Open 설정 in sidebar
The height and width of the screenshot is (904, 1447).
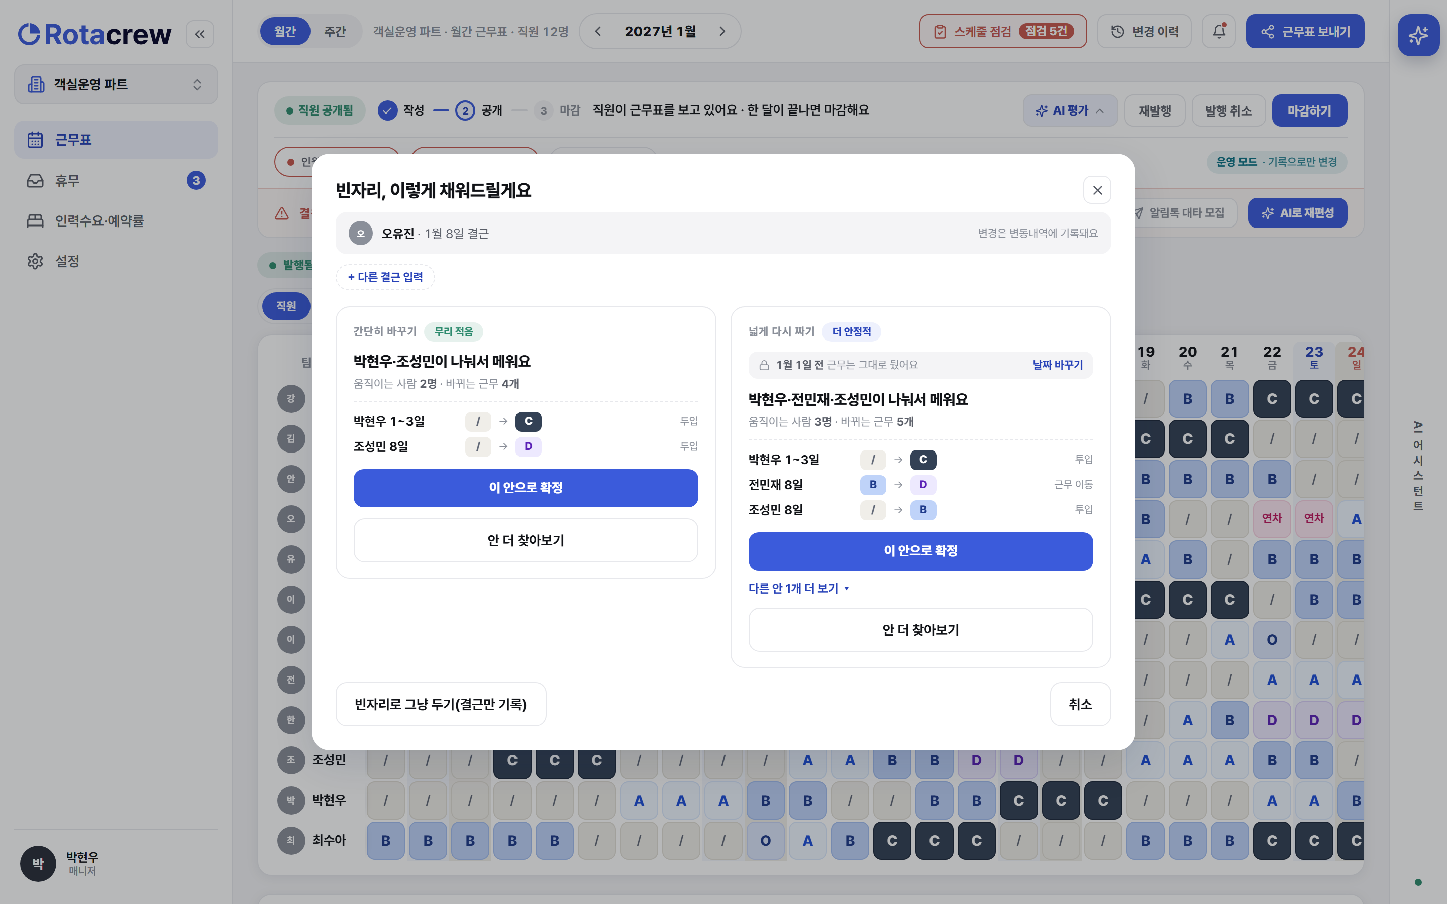(x=116, y=261)
